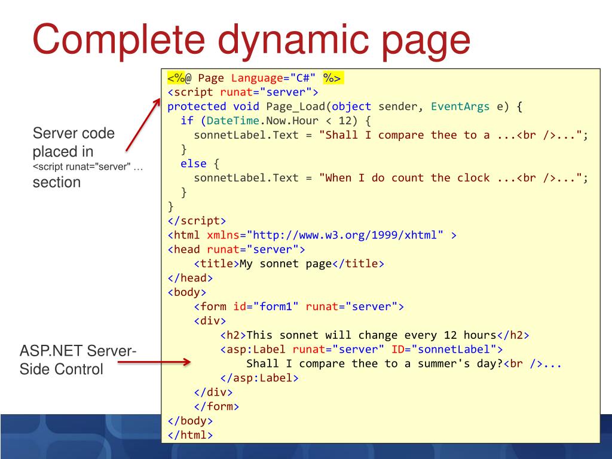
Task: Click the "if (DateTime.Now.Hour < 12)" line
Action: (276, 121)
